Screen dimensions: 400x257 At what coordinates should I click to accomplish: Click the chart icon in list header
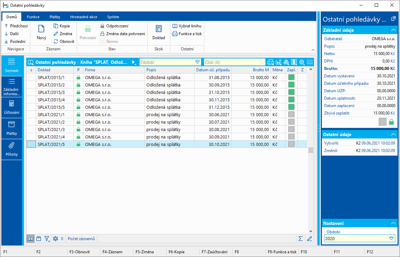click(x=279, y=62)
